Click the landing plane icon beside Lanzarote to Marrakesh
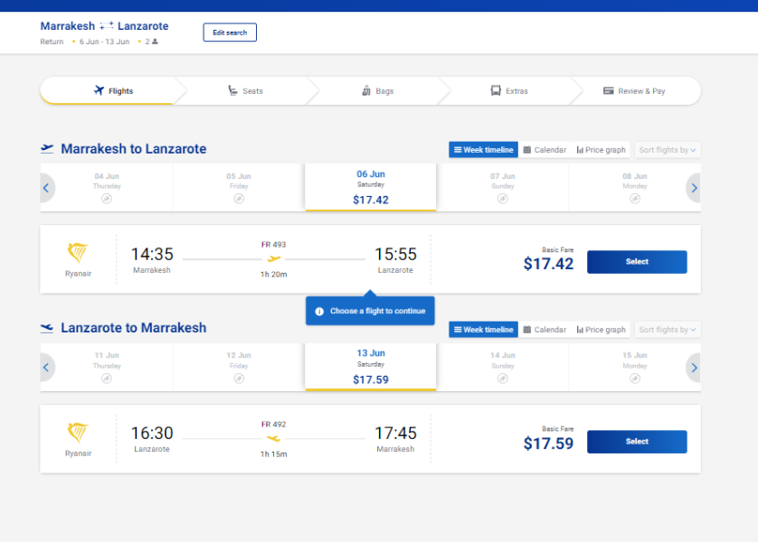Screen dimensions: 758x542 click(x=47, y=328)
